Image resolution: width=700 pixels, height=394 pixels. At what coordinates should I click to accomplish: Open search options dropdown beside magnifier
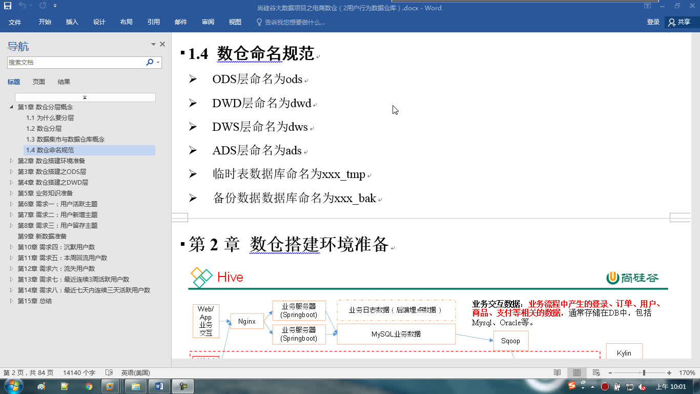pyautogui.click(x=158, y=62)
